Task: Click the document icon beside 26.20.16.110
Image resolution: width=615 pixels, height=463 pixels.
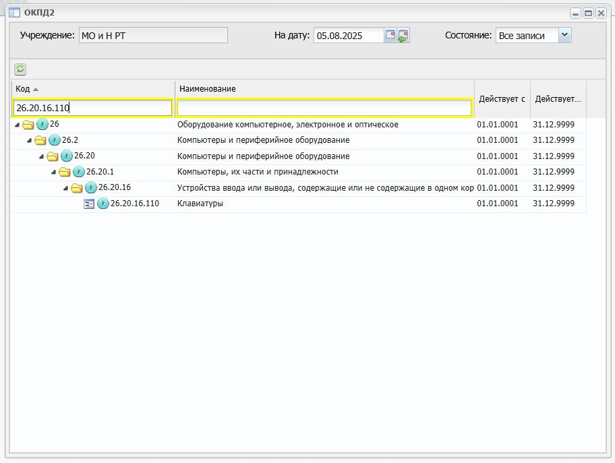Action: (89, 204)
